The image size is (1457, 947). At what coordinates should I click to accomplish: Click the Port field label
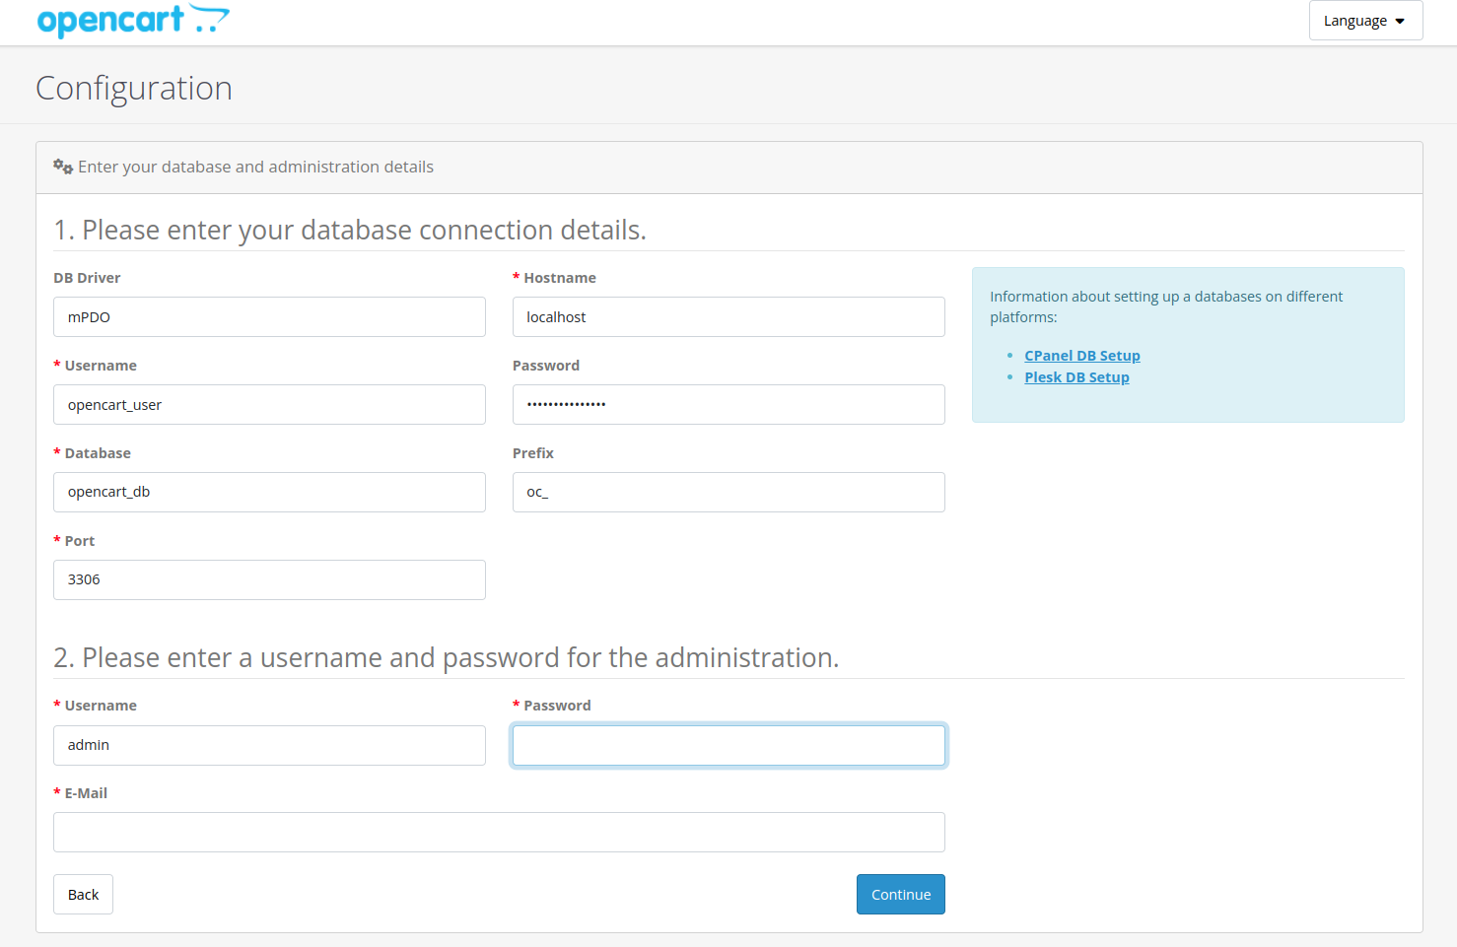(x=80, y=541)
